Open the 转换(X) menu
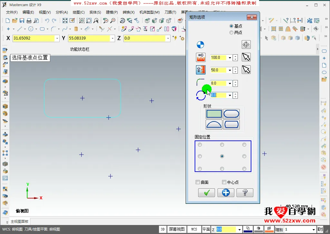Viewport: 330px width, 234px height. [x=129, y=12]
